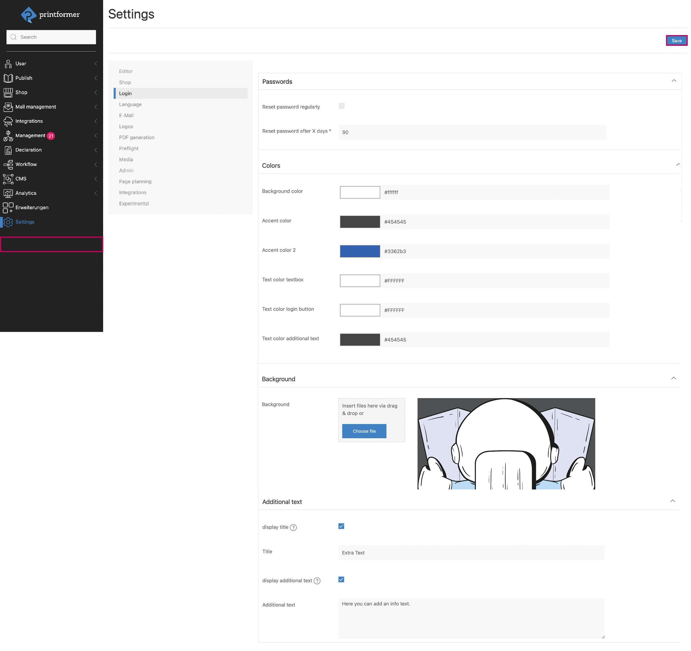Image resolution: width=691 pixels, height=651 pixels.
Task: Uncheck display additional text
Action: tap(341, 579)
